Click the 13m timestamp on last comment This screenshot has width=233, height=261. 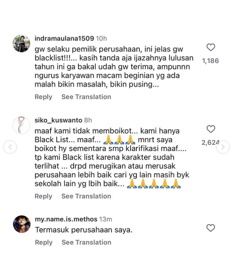[x=106, y=219]
